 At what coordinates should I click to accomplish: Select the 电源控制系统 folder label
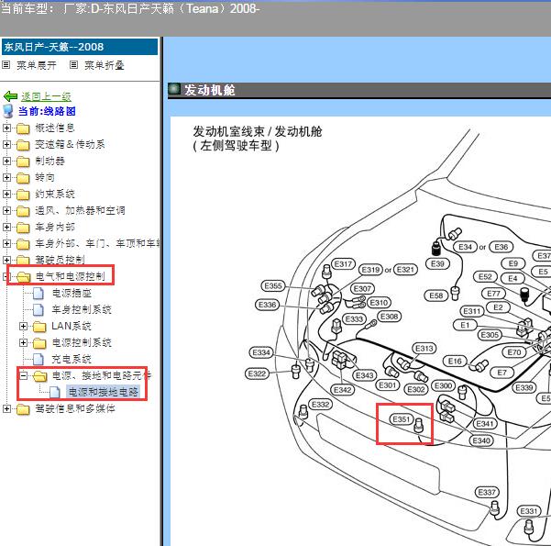click(82, 342)
